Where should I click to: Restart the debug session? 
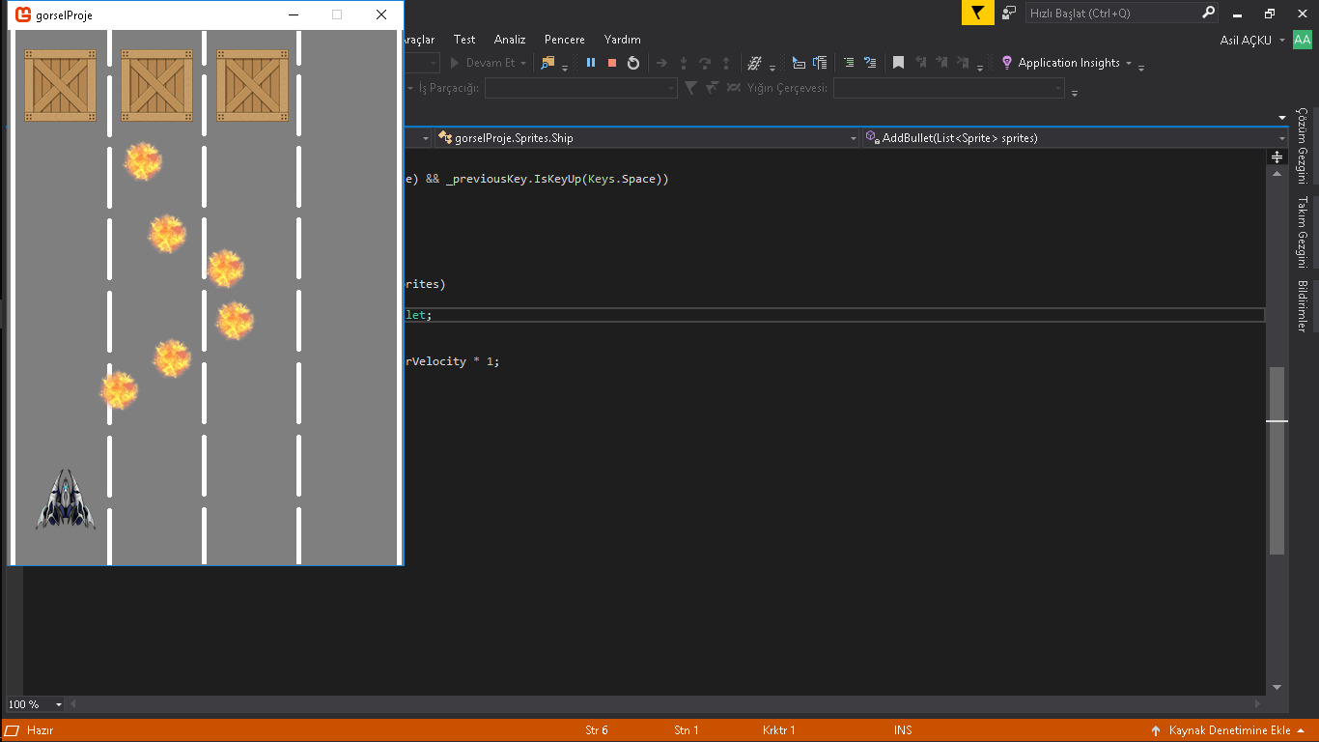point(633,63)
